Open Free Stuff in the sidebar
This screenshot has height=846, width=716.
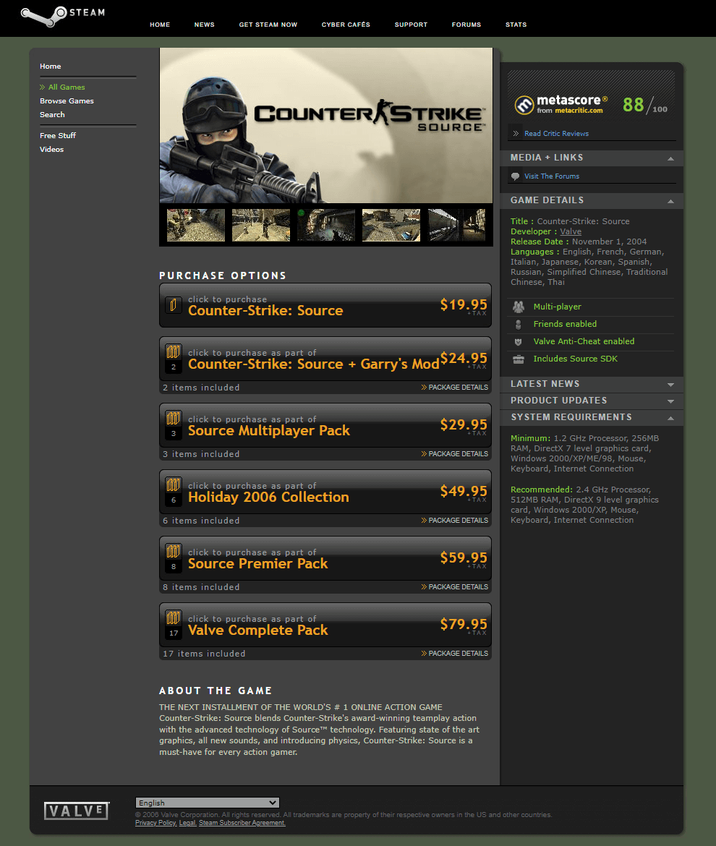click(x=58, y=135)
